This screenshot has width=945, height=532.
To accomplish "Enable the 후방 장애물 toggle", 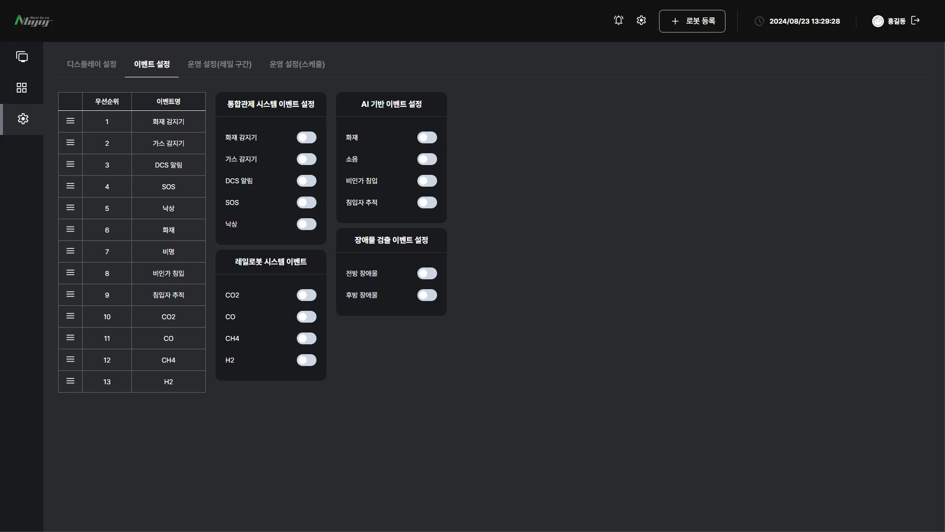I will point(427,295).
